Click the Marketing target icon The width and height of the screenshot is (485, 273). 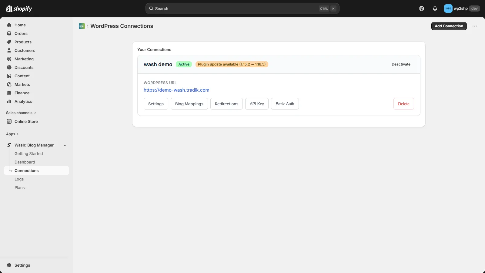coord(9,59)
